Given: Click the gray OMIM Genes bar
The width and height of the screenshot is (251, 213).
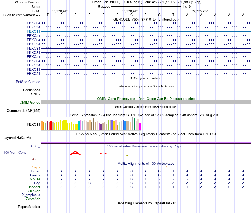Looking at the screenshot, I should pos(146,103).
